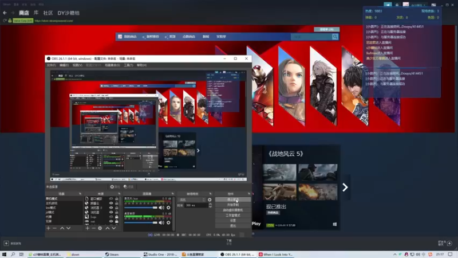Open the 库 library tab in Steam
The image size is (458, 258).
point(36,13)
